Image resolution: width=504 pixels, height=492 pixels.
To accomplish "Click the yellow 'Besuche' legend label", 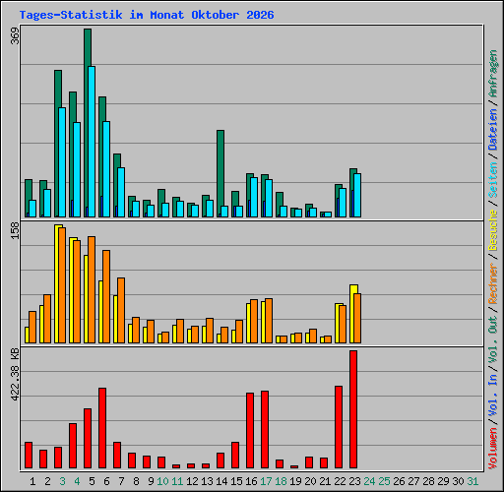I will [493, 230].
